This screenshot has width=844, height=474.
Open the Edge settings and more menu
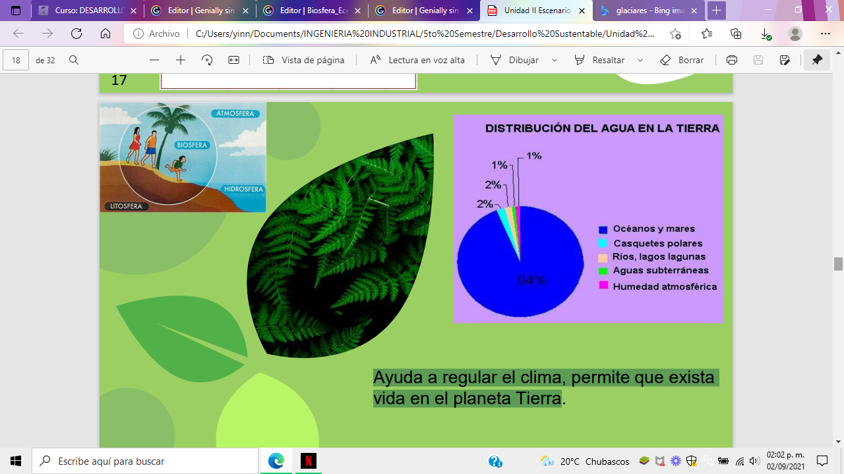pyautogui.click(x=826, y=34)
